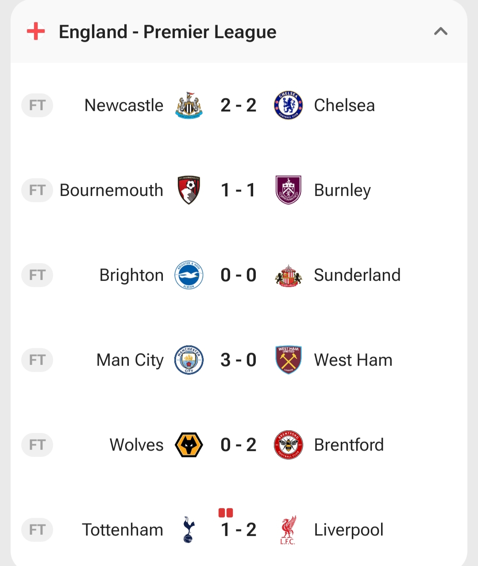Click the England flag icon
Viewport: 478px width, 566px height.
(x=36, y=31)
